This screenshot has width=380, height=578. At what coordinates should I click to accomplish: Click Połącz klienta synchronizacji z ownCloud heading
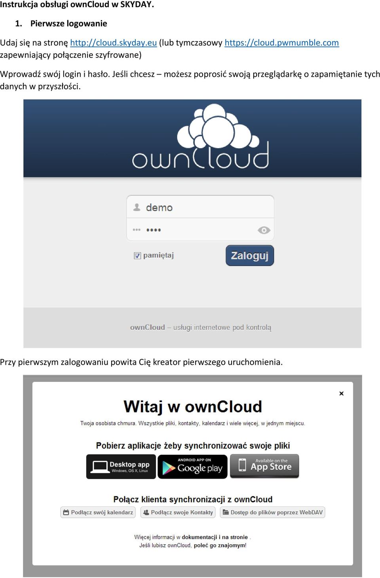(x=193, y=499)
